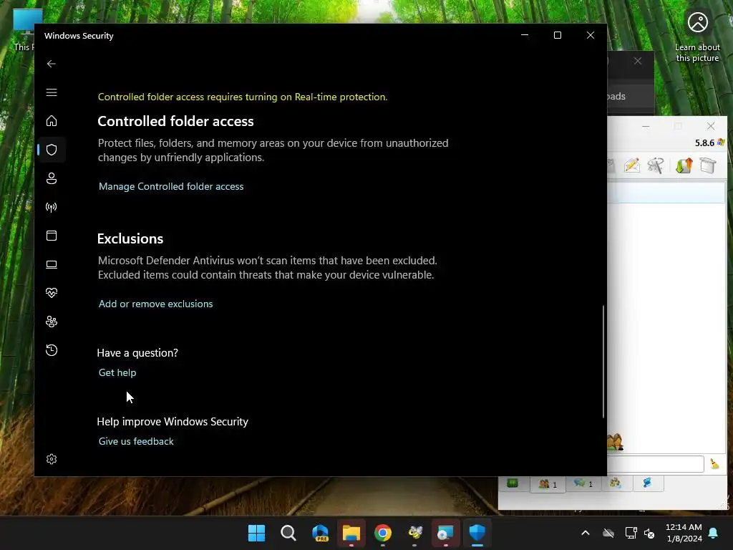
Task: Click Give us feedback link
Action: (136, 441)
